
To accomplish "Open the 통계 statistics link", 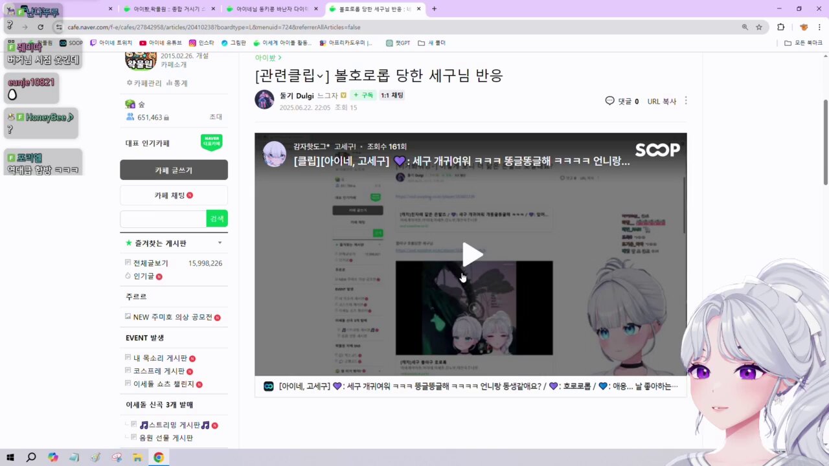I will pyautogui.click(x=177, y=83).
